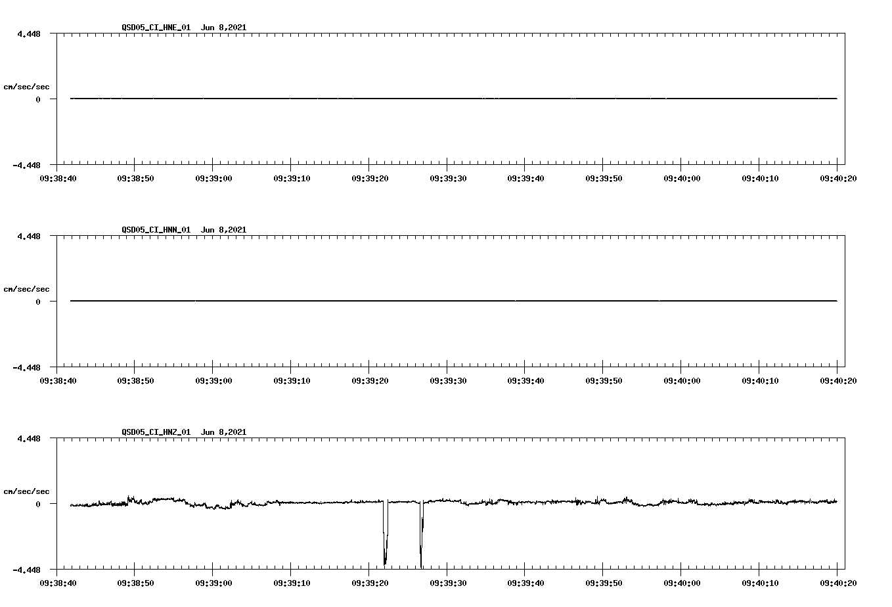892x607 pixels.
Task: Click 09:39:50 time label under HNN plot
Action: [604, 380]
